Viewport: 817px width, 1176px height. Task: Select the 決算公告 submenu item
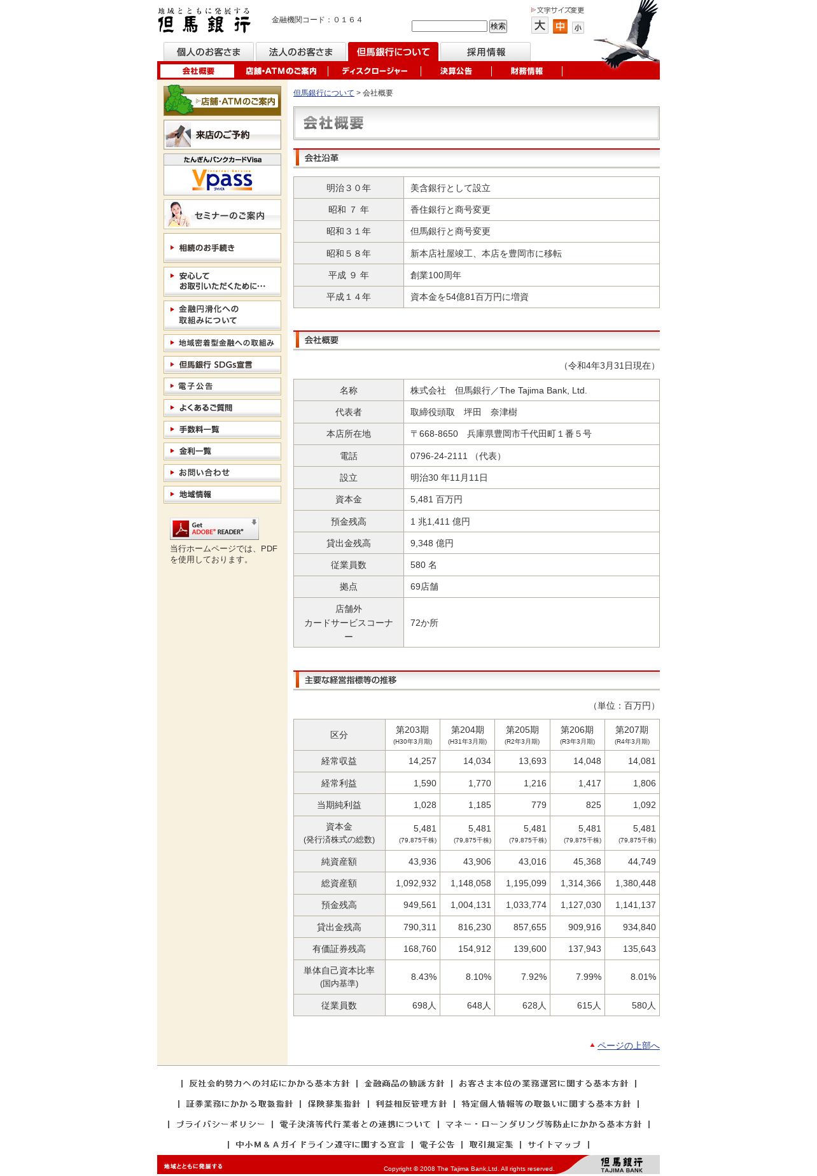coord(456,71)
